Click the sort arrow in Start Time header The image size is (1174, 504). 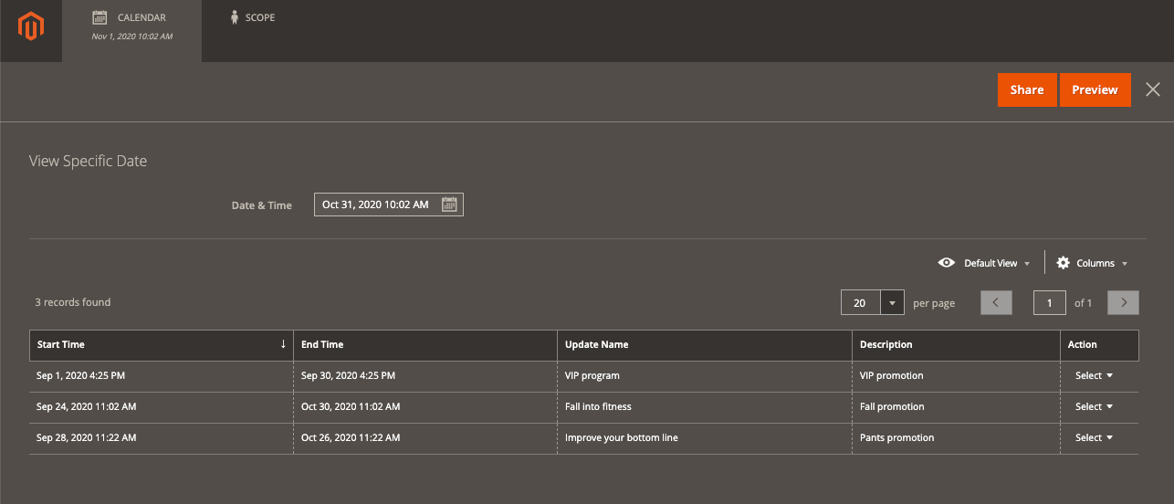click(283, 344)
